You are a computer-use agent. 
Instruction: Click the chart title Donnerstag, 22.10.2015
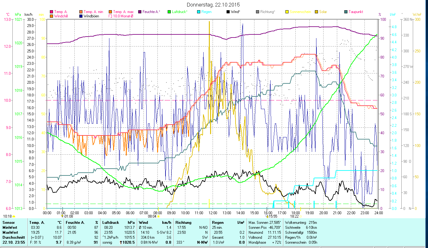pos(214,5)
